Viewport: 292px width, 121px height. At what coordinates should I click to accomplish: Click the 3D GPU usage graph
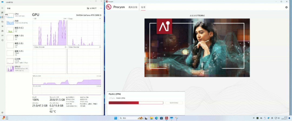click(49, 33)
